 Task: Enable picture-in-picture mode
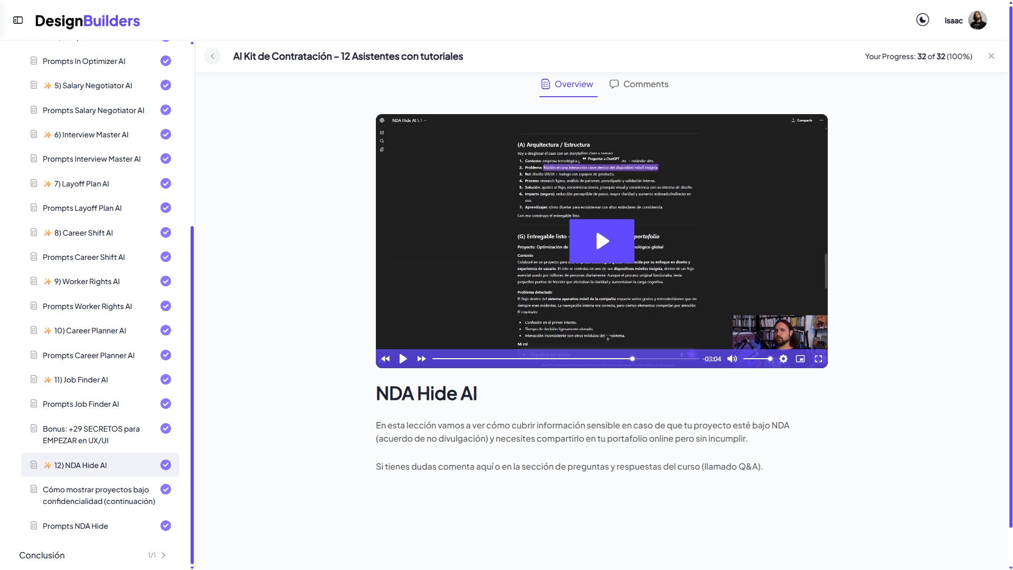800,359
